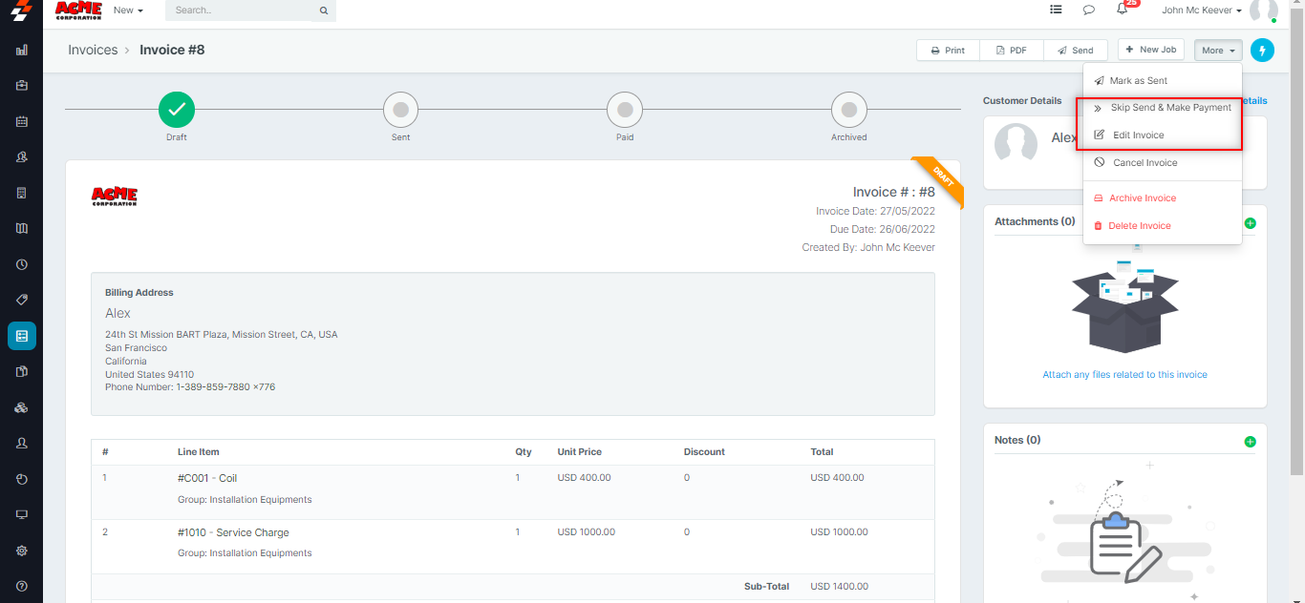1305x603 pixels.
Task: Collapse the More dropdown button
Action: coord(1218,50)
